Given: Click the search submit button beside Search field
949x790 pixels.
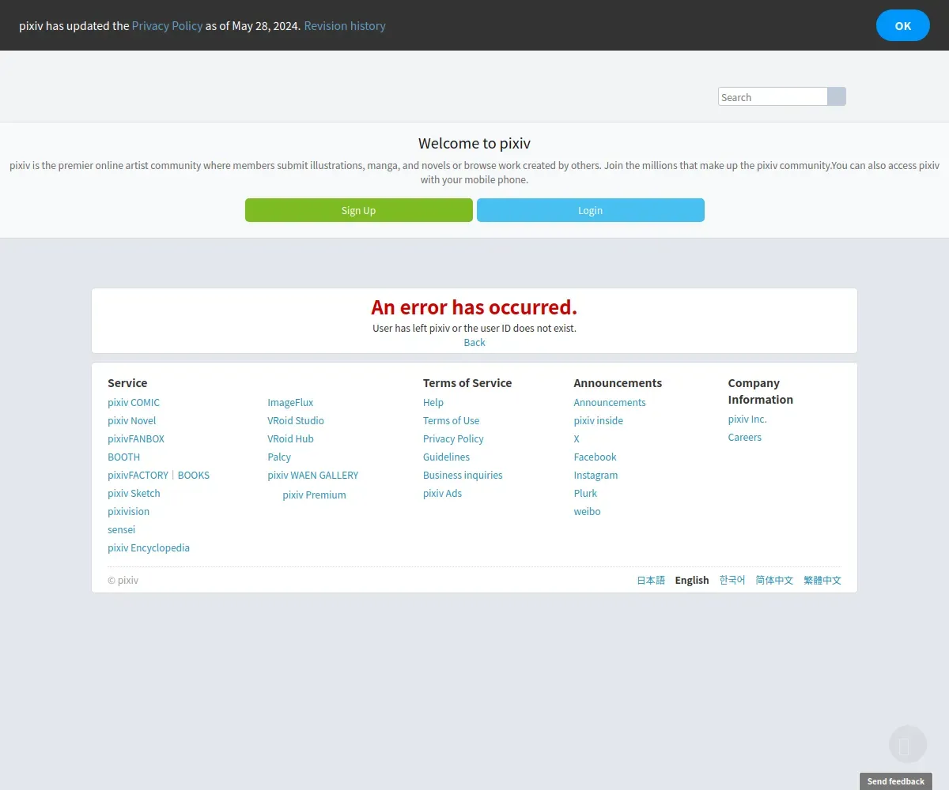Looking at the screenshot, I should (x=837, y=96).
